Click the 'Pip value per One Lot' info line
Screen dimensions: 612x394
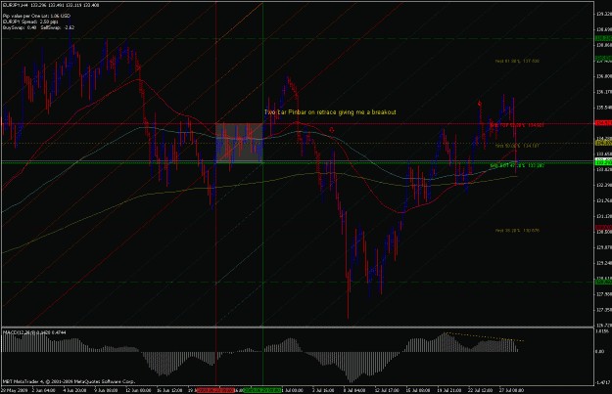coord(36,16)
